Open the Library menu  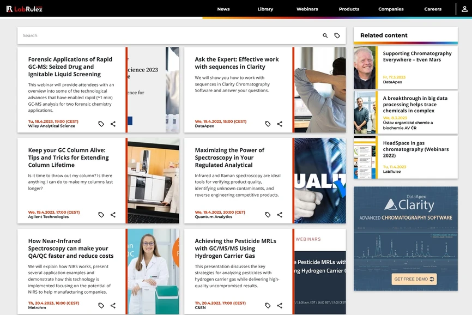click(265, 9)
